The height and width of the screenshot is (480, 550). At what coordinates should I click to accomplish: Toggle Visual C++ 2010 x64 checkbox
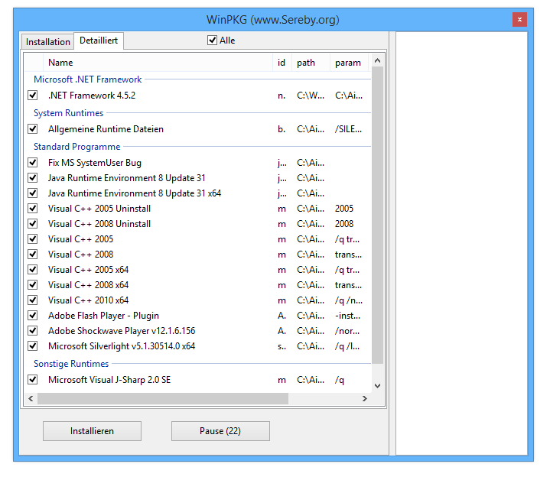[33, 300]
